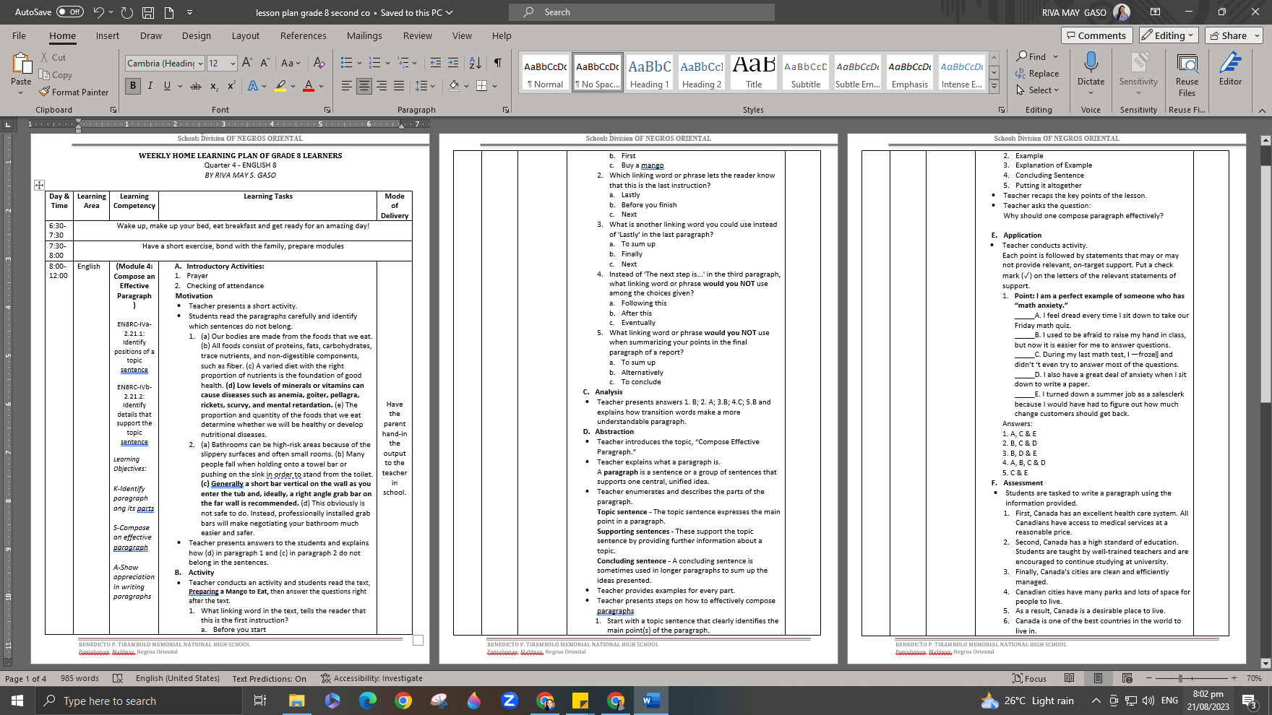This screenshot has height=715, width=1272.
Task: Apply the yellow text highlight color
Action: click(x=280, y=86)
